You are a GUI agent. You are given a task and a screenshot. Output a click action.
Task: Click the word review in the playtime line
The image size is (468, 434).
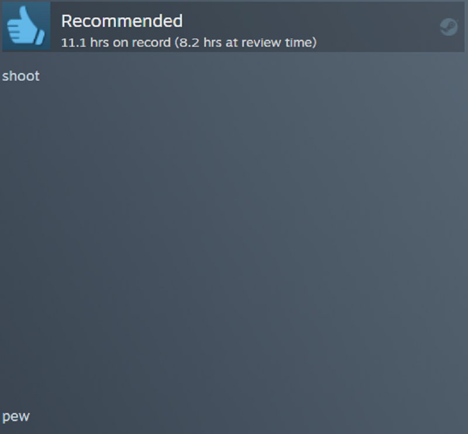261,43
